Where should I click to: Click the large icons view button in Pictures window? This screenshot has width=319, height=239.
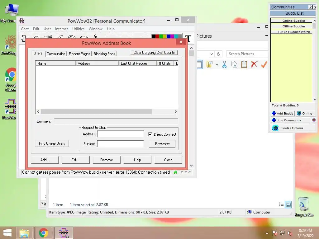(x=288, y=204)
